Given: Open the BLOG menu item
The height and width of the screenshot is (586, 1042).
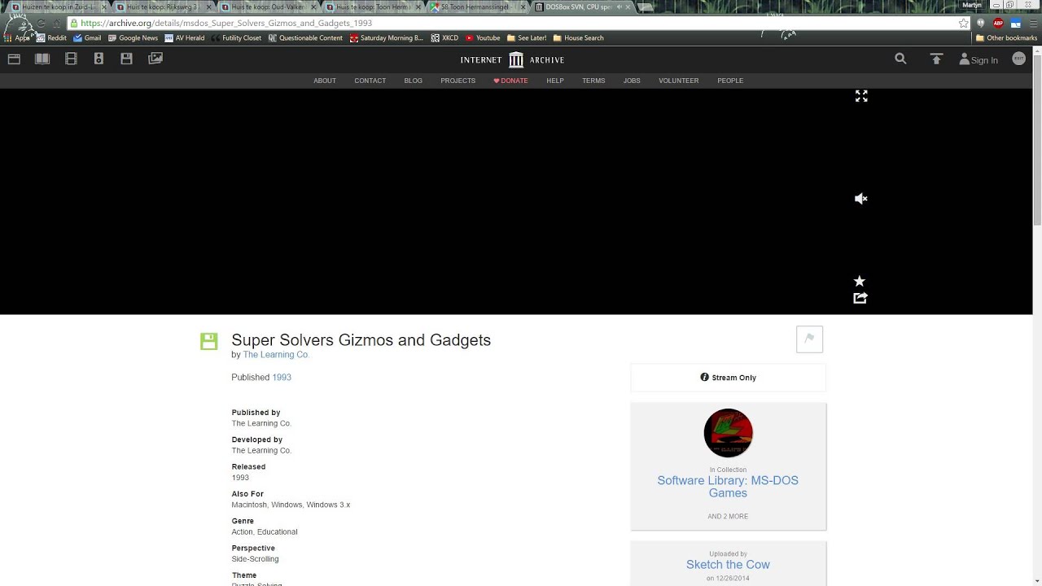Looking at the screenshot, I should pyautogui.click(x=414, y=81).
